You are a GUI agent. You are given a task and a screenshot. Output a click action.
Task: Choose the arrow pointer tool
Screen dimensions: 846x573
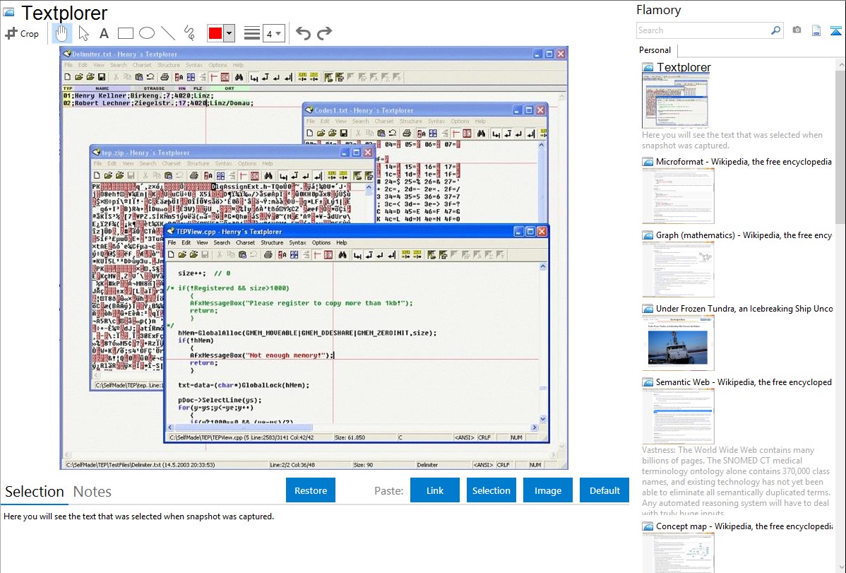[x=83, y=33]
